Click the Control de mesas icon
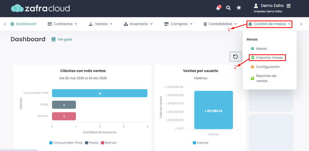This screenshot has height=151, width=309. [x=250, y=24]
